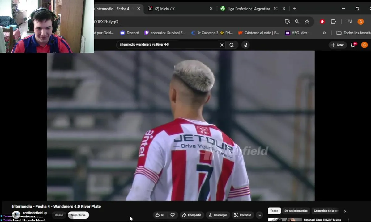Open YouTube notifications bell
This screenshot has width=371, height=222.
[x=353, y=45]
